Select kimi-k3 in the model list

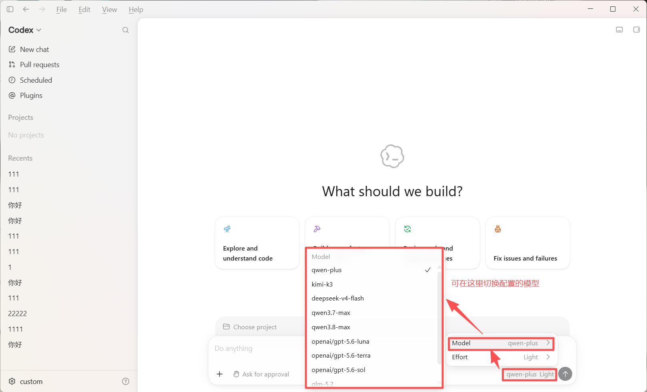click(372, 285)
